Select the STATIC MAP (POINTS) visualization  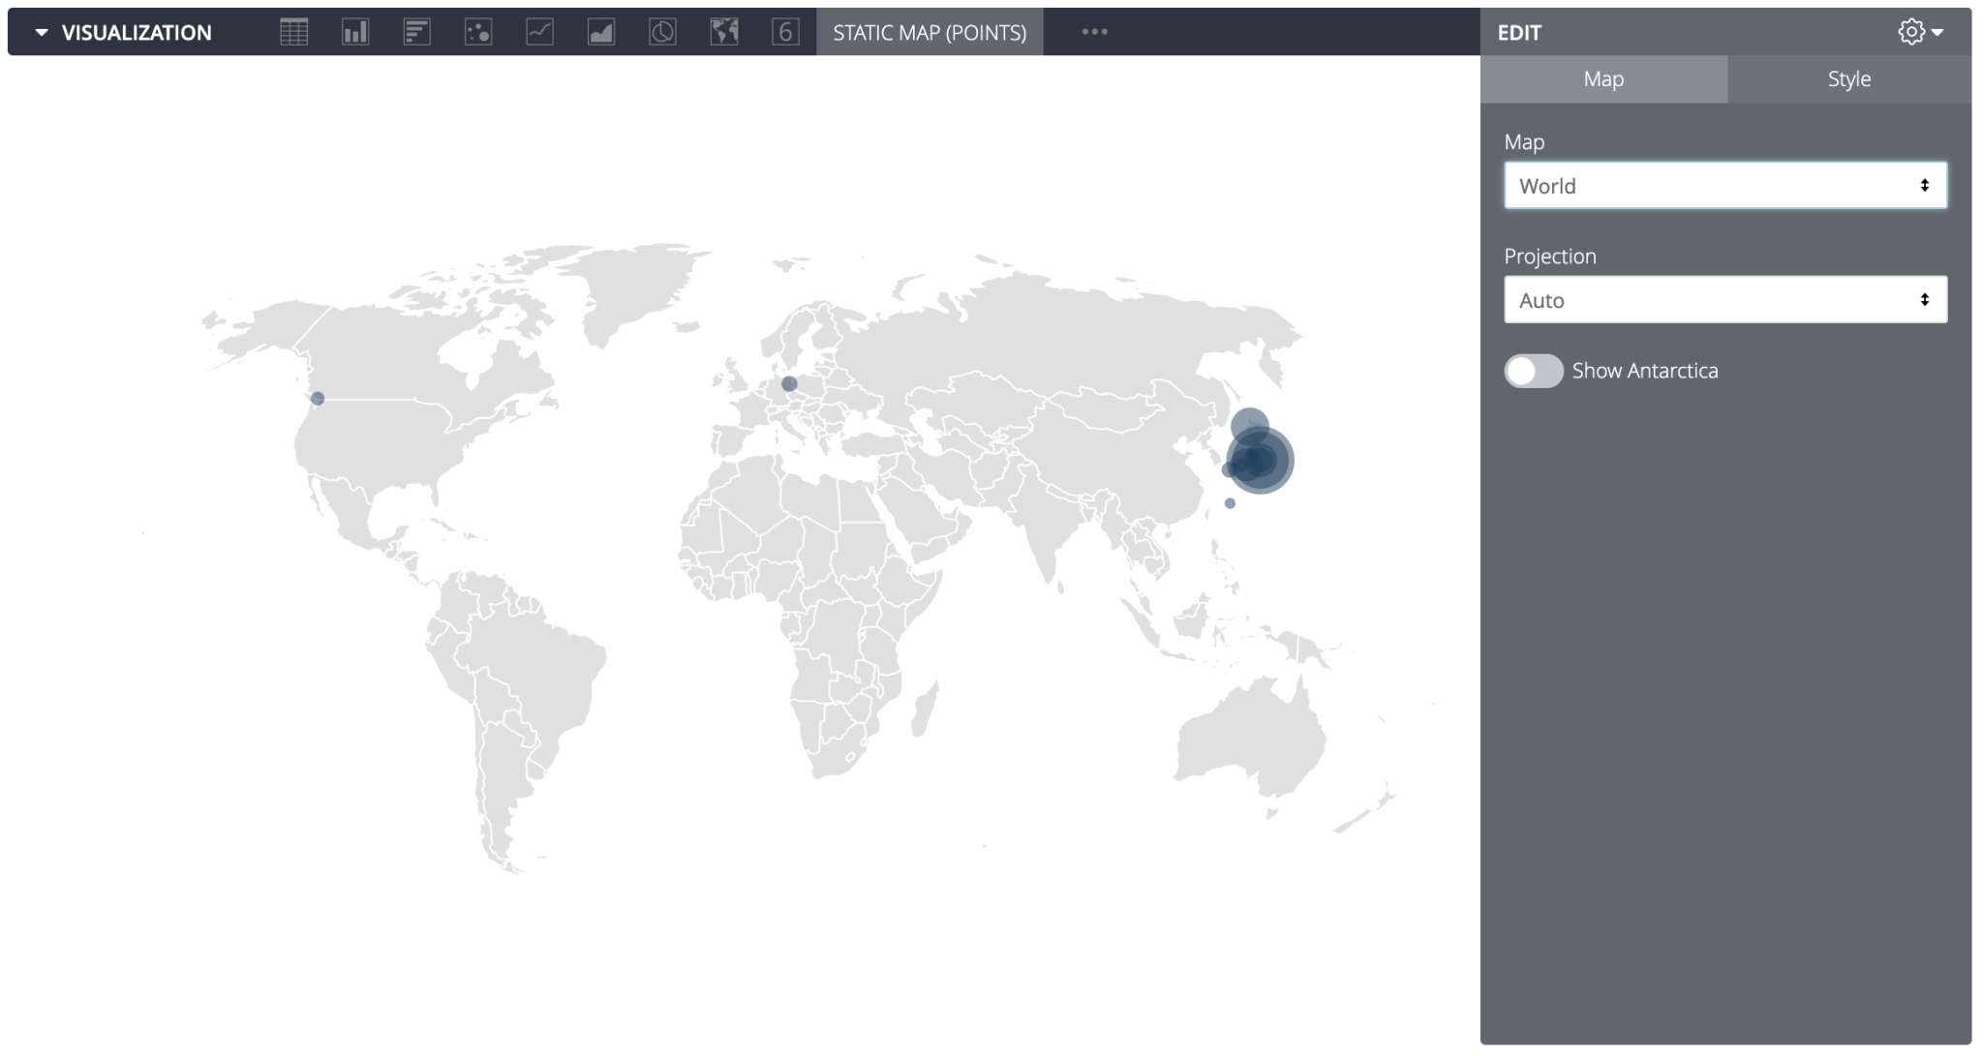pyautogui.click(x=928, y=31)
